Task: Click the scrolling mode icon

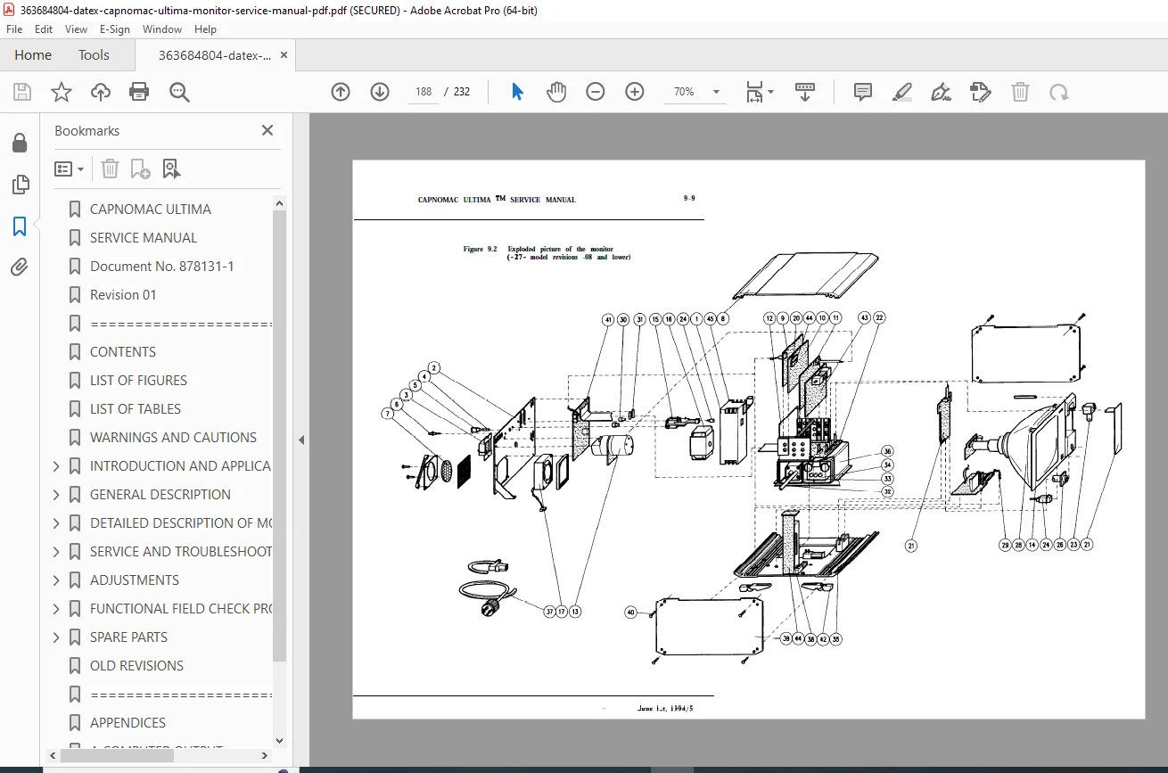Action: coord(805,92)
